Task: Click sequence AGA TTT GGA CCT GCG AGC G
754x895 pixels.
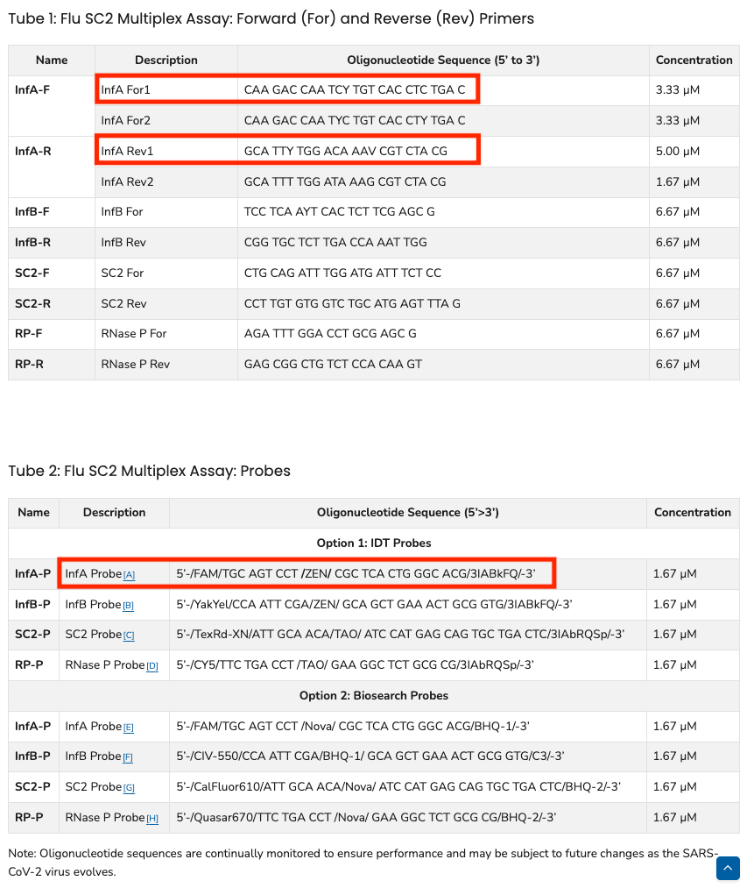Action: pos(330,333)
